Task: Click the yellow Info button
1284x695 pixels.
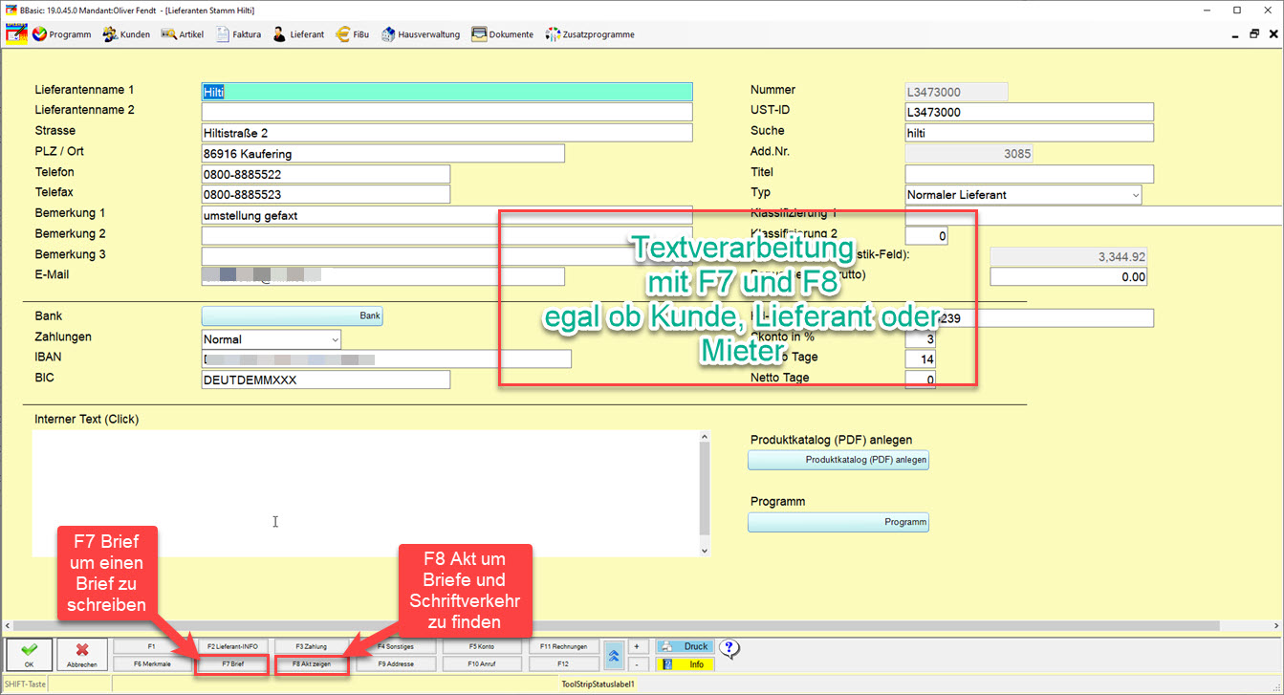Action: [685, 663]
